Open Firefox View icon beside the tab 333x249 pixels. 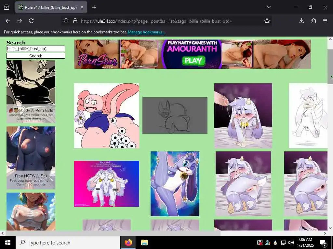click(7, 7)
